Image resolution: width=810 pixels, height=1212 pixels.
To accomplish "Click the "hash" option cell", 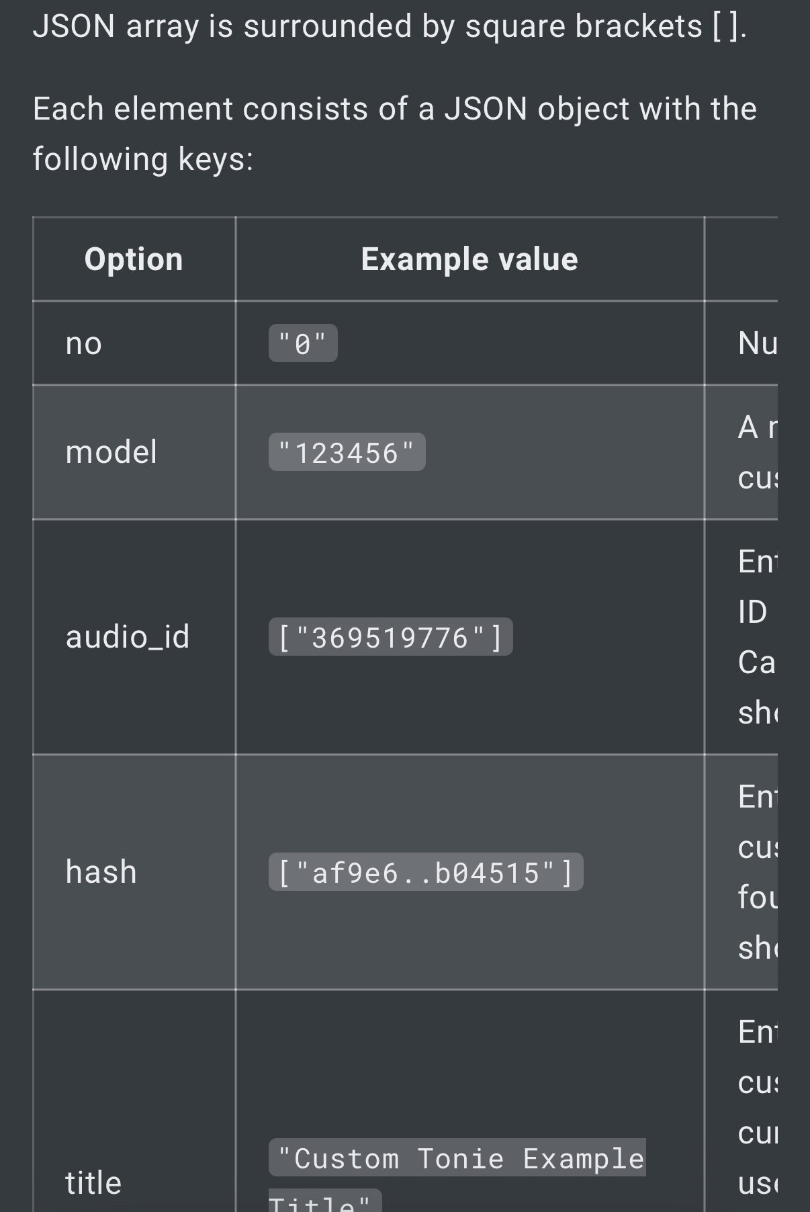I will (x=101, y=872).
